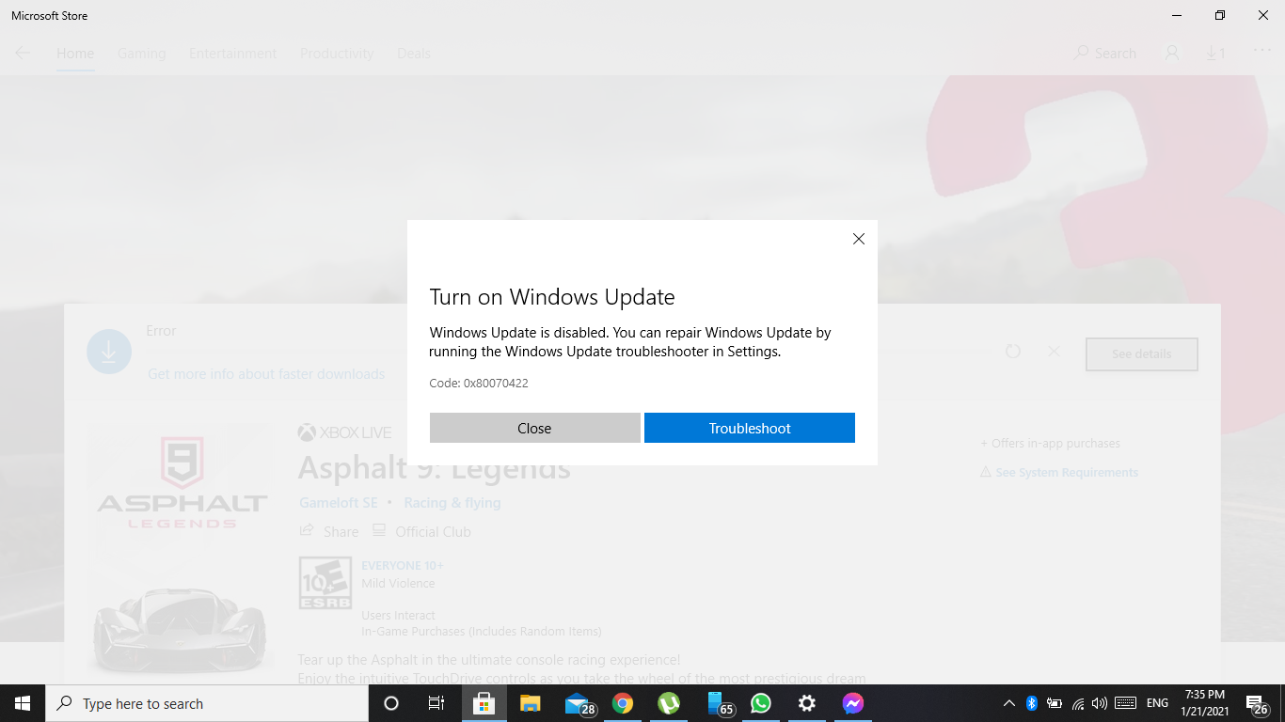Cancel the download with the X icon
Image resolution: width=1285 pixels, height=722 pixels.
1054,352
